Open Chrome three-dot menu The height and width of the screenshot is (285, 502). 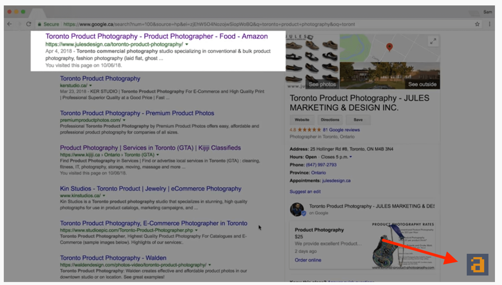[490, 24]
